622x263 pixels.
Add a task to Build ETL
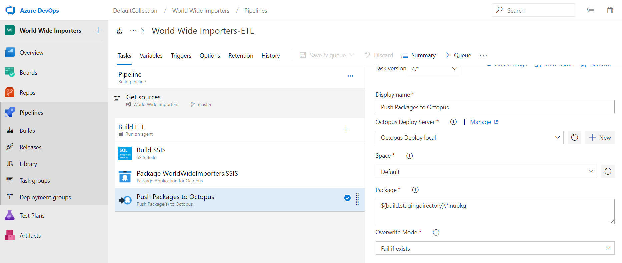[346, 129]
